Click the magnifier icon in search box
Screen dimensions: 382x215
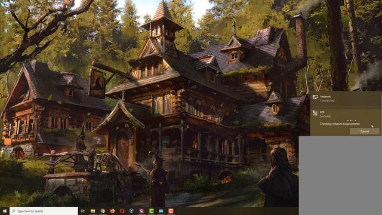[x=14, y=211]
